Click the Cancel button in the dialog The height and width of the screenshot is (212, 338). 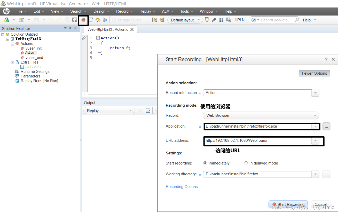(x=320, y=205)
